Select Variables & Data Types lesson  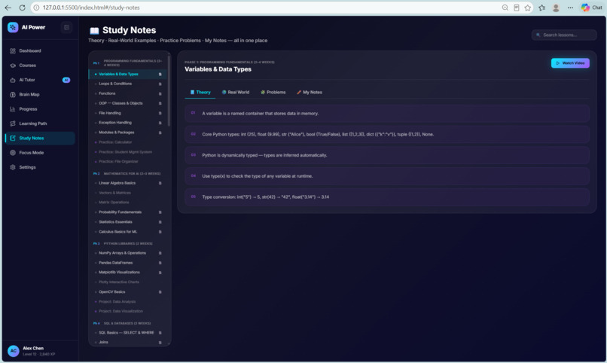pos(128,74)
